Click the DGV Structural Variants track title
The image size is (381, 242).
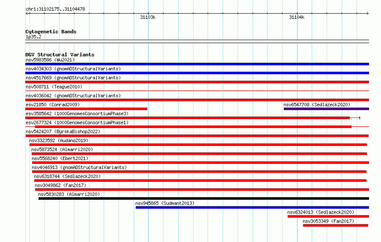pos(60,55)
